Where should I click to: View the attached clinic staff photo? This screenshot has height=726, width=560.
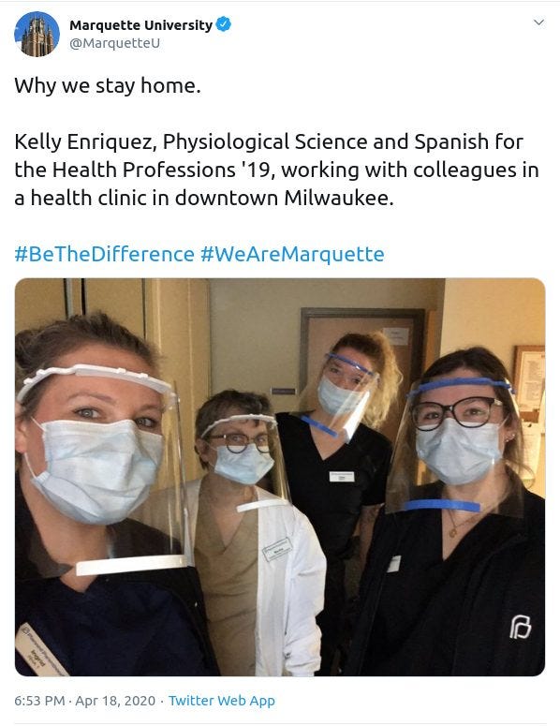[280, 477]
